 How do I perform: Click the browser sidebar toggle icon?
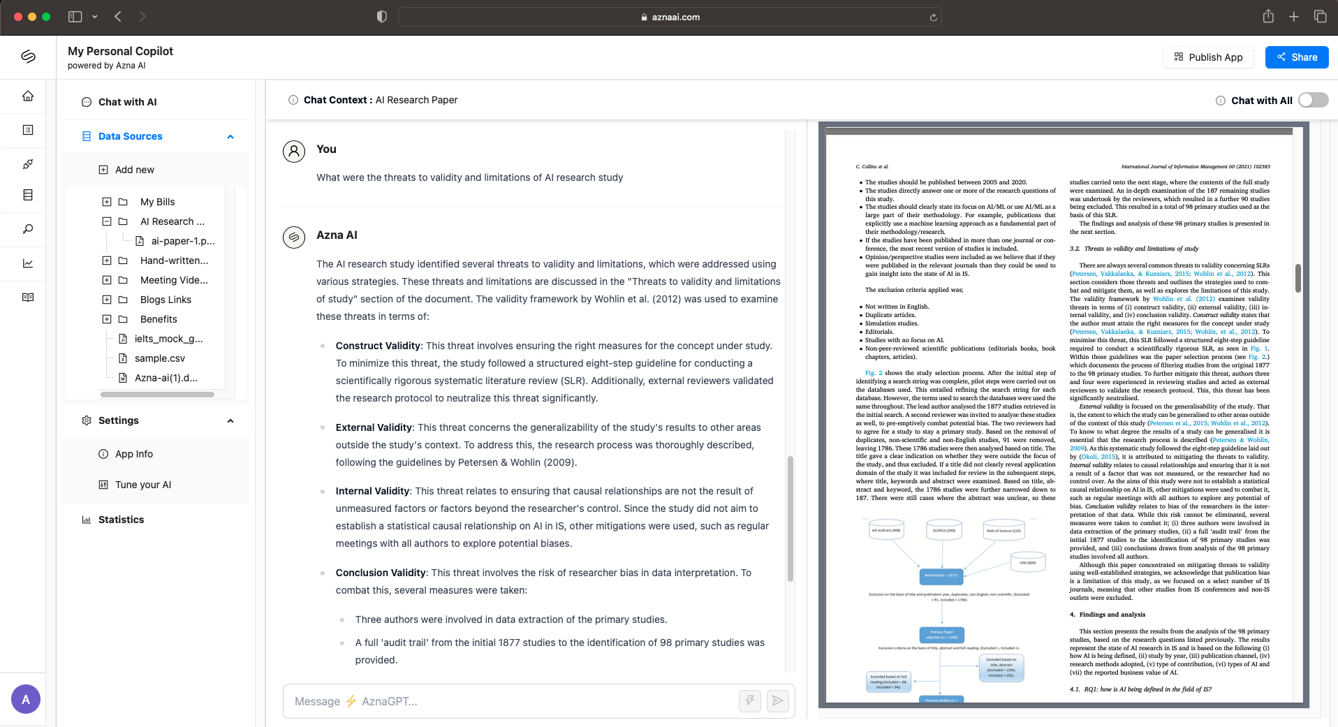click(x=75, y=17)
